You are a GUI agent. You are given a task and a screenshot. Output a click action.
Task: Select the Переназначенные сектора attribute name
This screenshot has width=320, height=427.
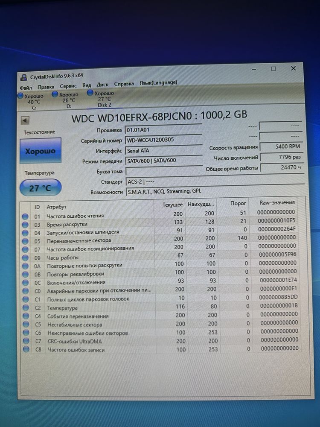tap(79, 241)
